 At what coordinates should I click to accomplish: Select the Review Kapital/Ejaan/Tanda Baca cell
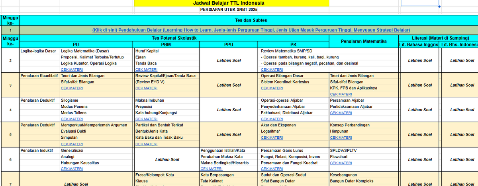click(167, 76)
